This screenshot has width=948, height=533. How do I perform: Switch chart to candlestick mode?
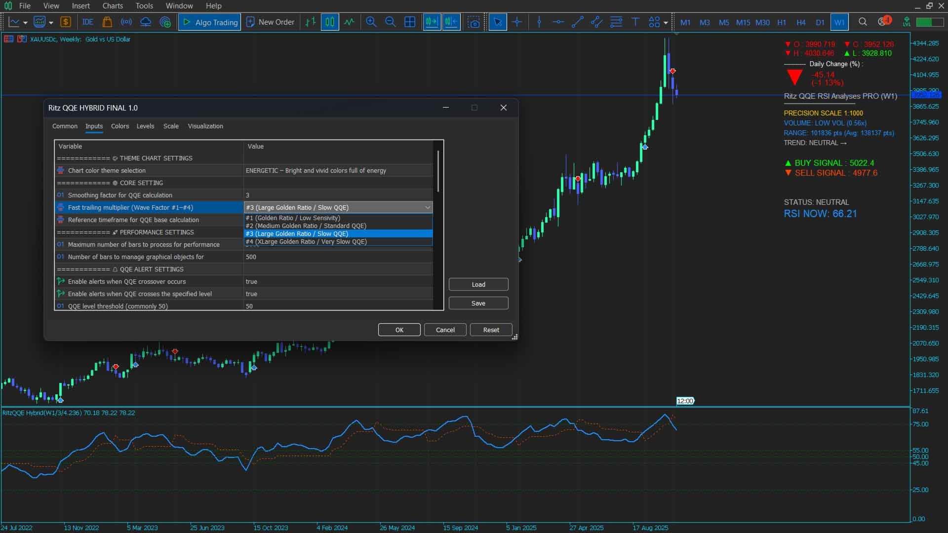[330, 22]
